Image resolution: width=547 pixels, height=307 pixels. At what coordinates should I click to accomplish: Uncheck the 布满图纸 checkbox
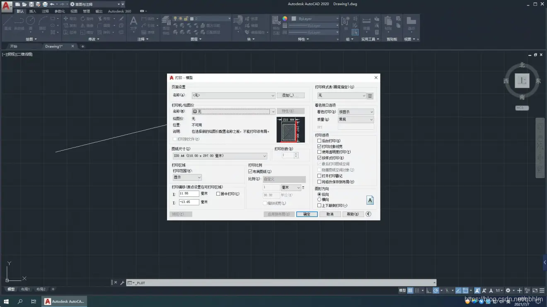[250, 172]
